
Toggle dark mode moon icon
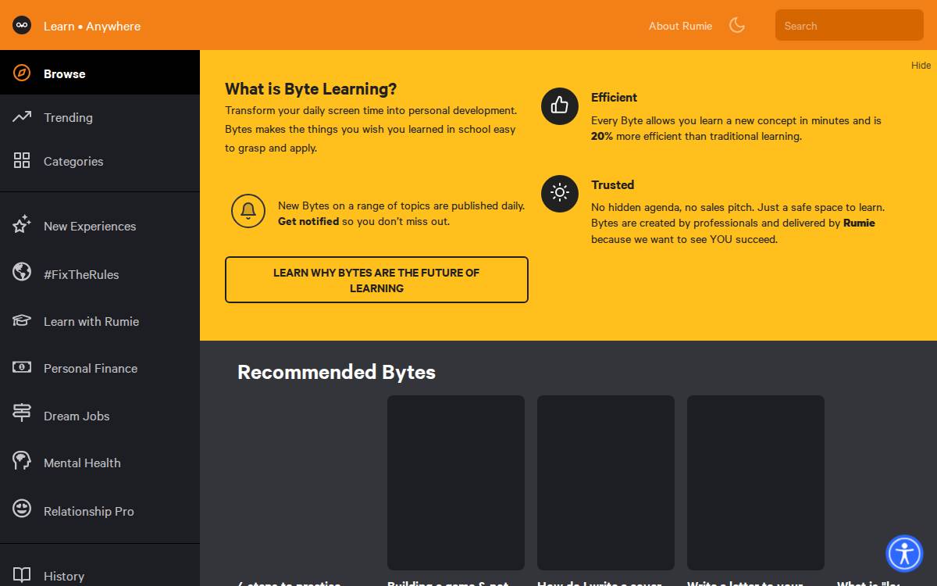(736, 25)
